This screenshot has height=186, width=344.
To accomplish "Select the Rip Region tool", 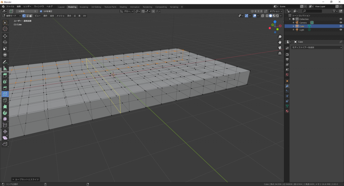I will [x=5, y=144].
